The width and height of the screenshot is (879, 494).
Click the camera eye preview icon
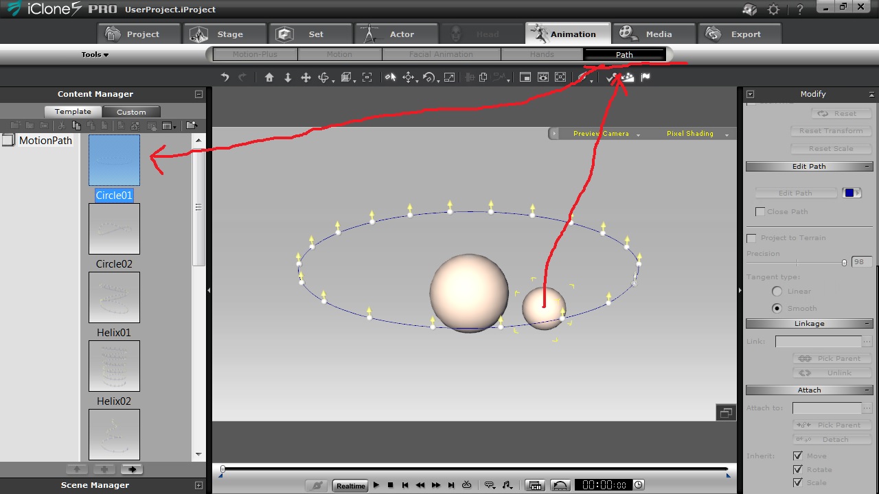tap(543, 78)
